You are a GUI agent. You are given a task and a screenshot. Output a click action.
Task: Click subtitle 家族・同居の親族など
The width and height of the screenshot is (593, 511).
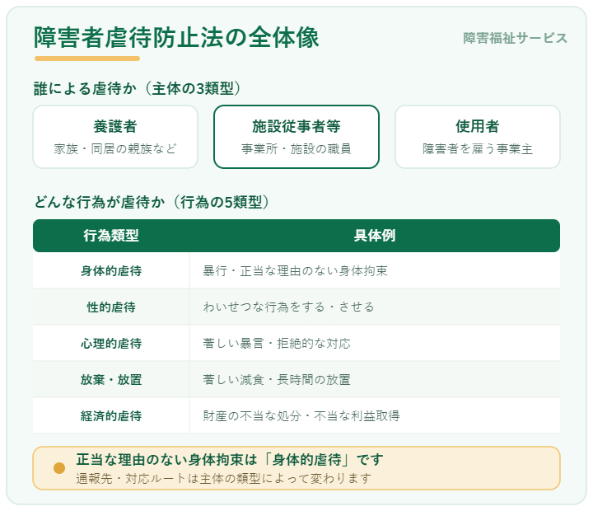[x=115, y=148]
